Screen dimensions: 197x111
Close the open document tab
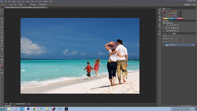[x=47, y=7]
